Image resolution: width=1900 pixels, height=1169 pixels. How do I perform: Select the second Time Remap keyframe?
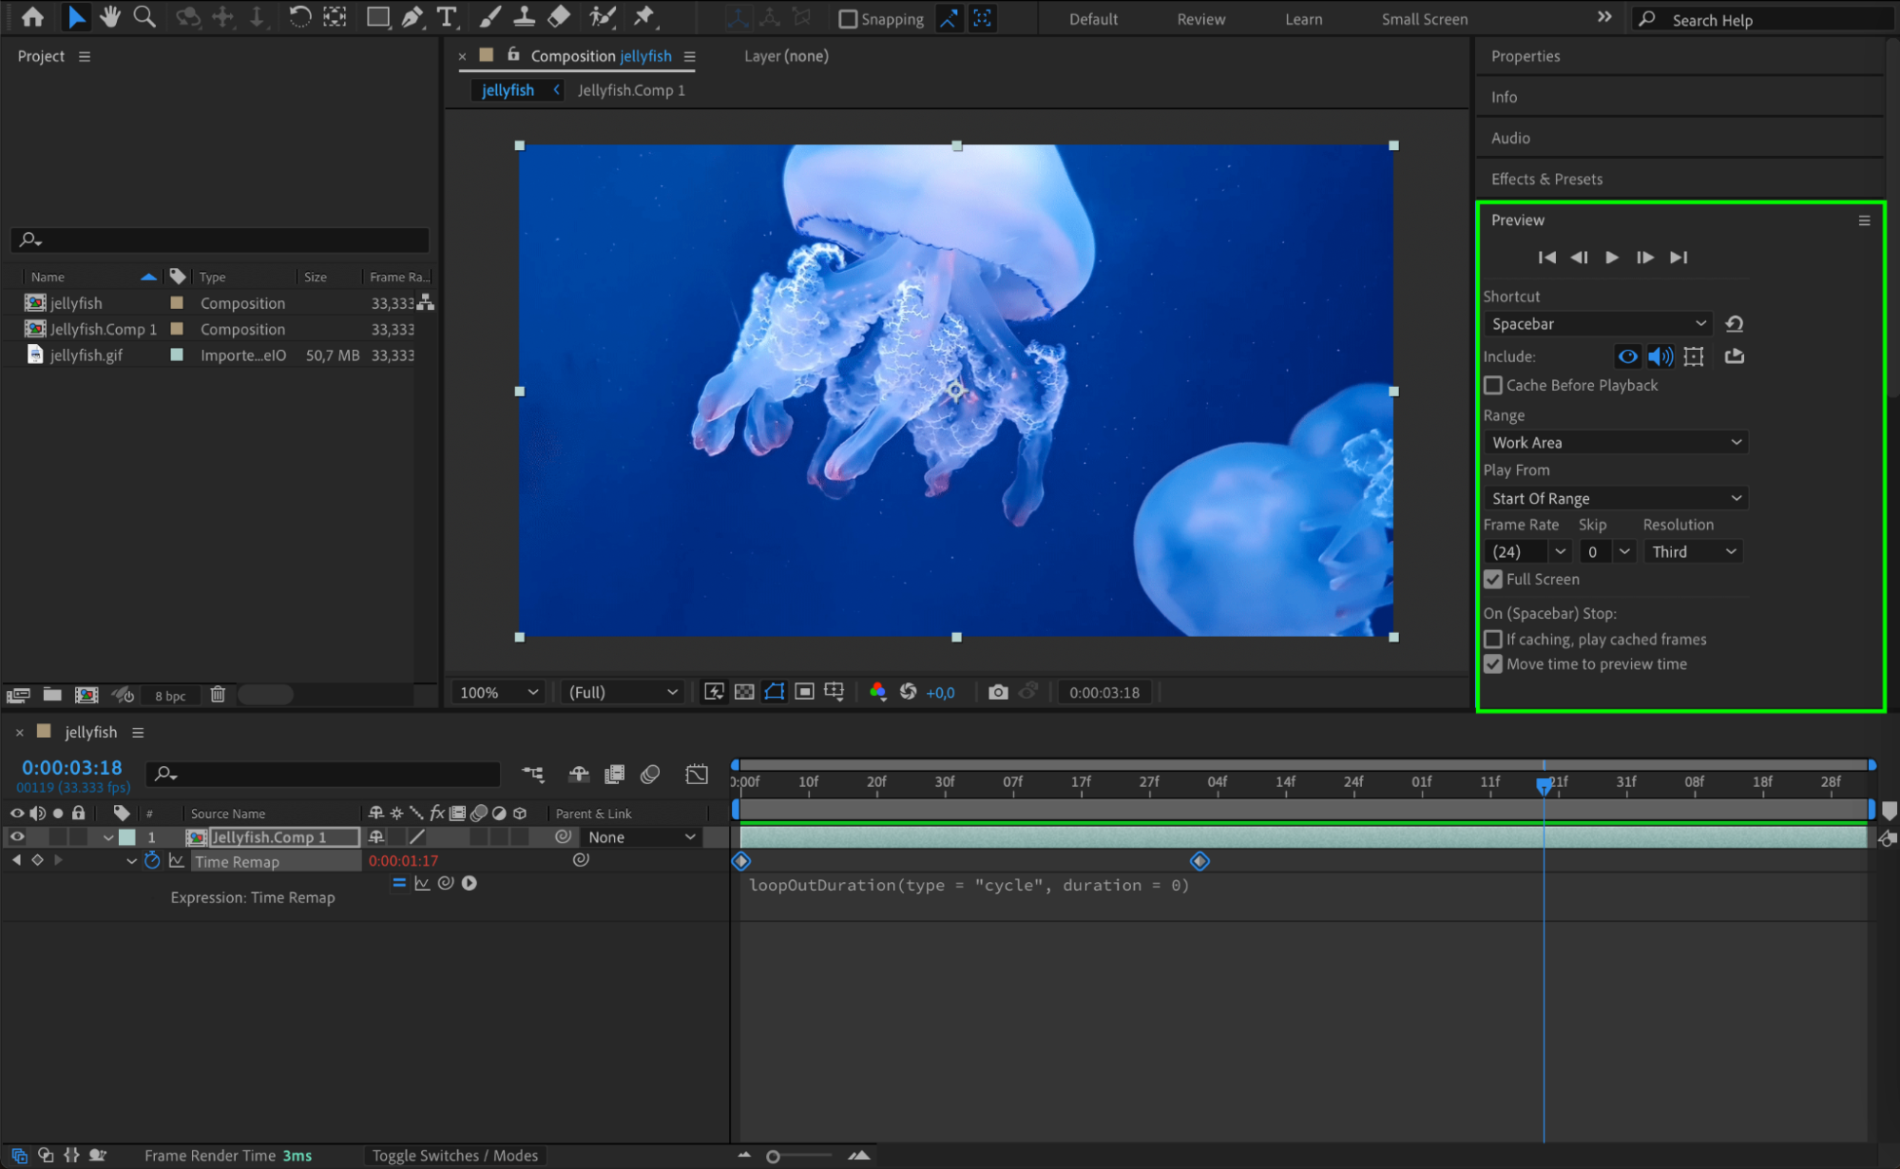point(1199,861)
